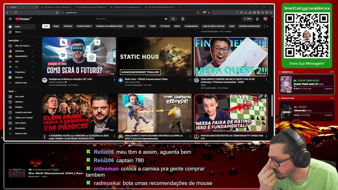Bookmark this page via the address bar icon

click(x=57, y=12)
